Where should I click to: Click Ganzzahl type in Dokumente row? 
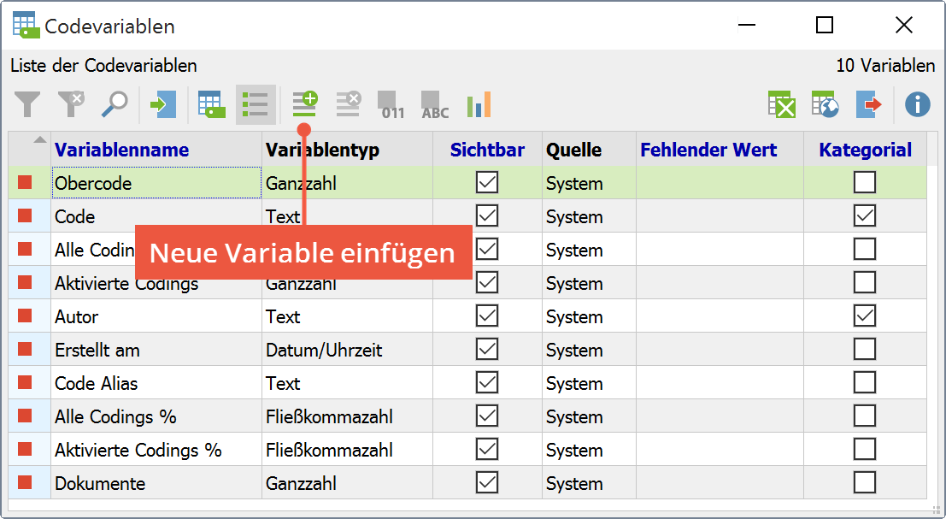tap(301, 483)
